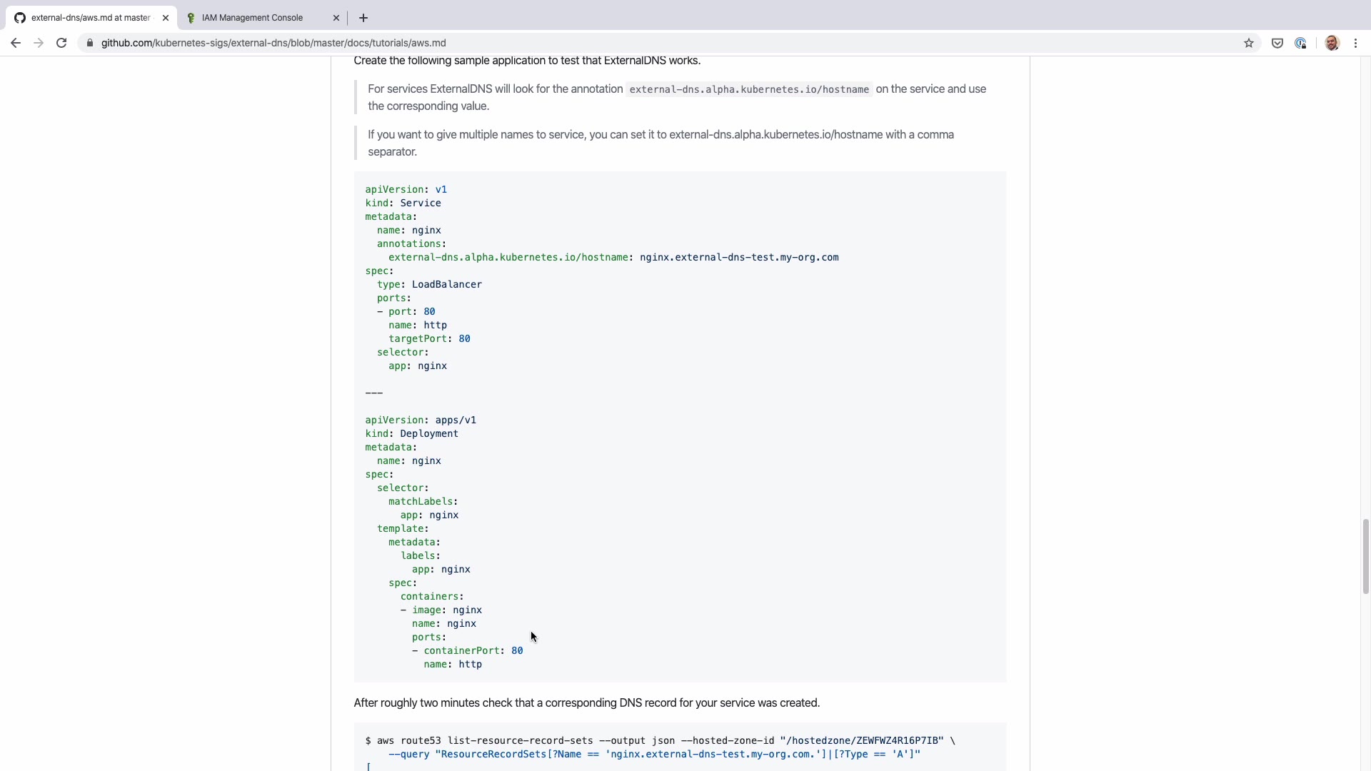Open the 1Password extension icon
This screenshot has width=1371, height=771.
(x=1300, y=43)
